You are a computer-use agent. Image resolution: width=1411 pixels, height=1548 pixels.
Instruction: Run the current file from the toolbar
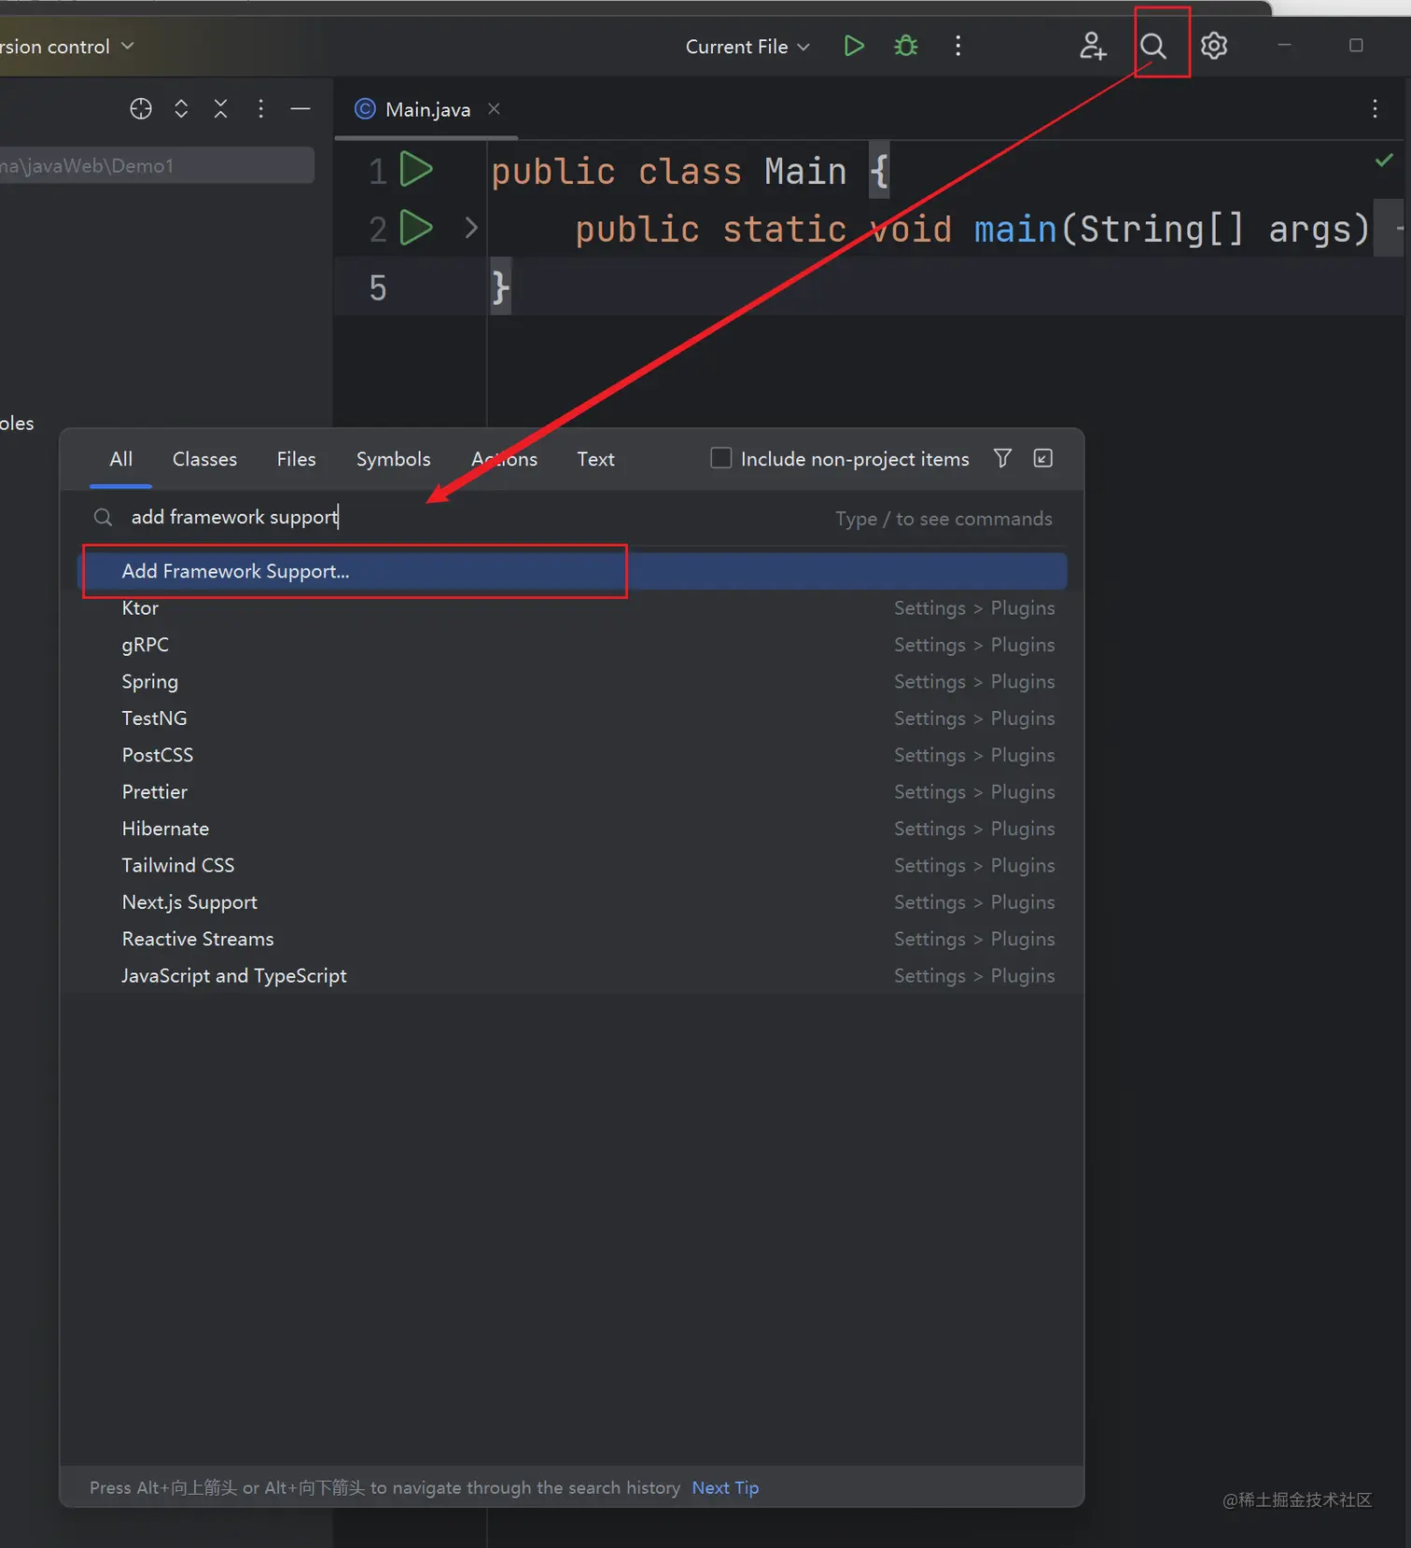853,46
